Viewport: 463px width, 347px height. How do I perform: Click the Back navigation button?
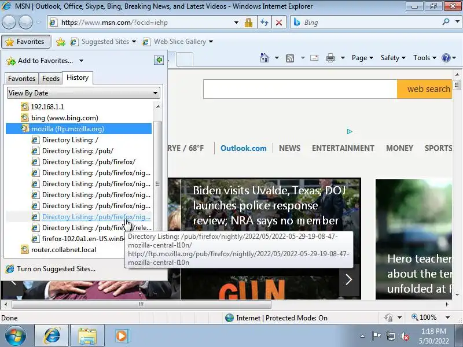9,22
